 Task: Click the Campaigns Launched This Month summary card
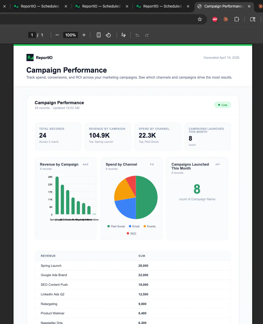[x=207, y=137]
